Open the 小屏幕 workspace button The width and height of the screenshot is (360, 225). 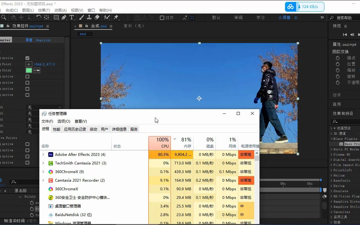click(284, 18)
